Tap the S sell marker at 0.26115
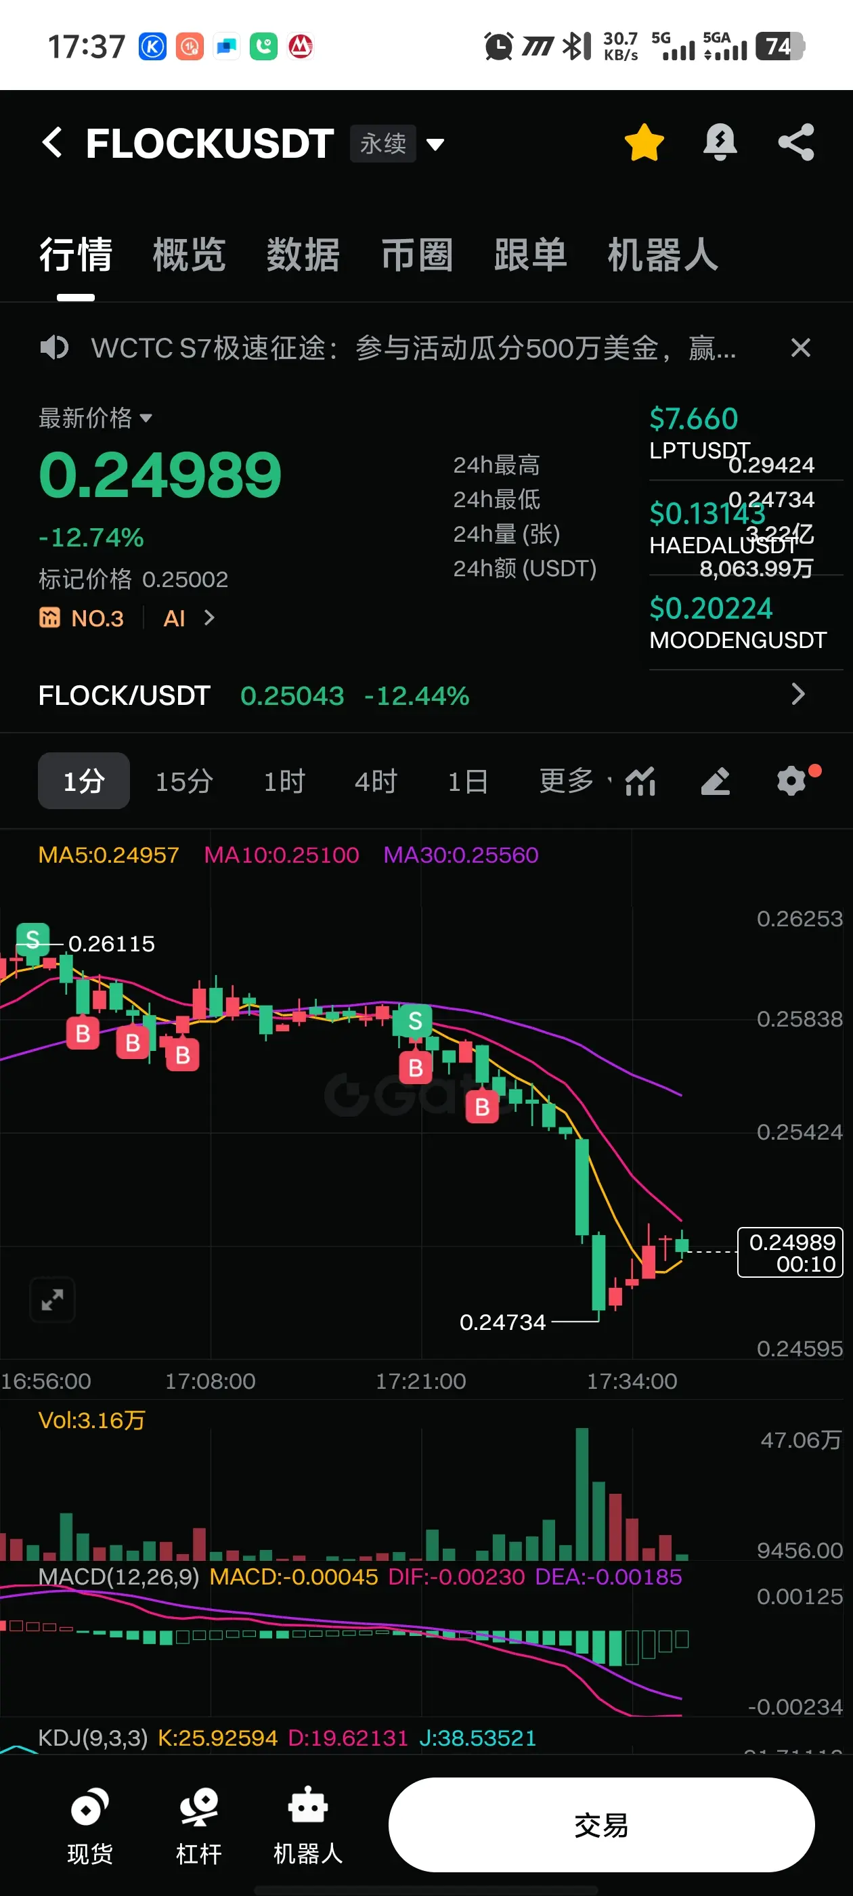The width and height of the screenshot is (853, 1896). tap(32, 939)
